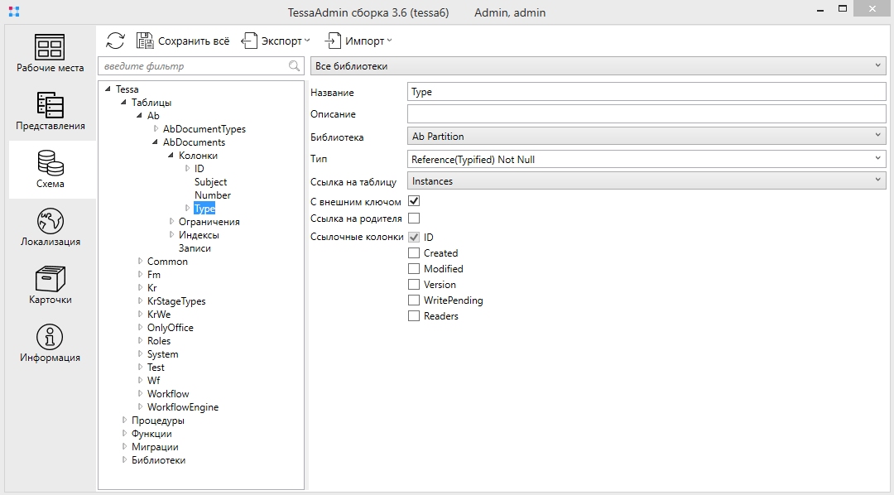This screenshot has height=495, width=894.
Task: Select the Subject column in tree
Action: [x=210, y=182]
